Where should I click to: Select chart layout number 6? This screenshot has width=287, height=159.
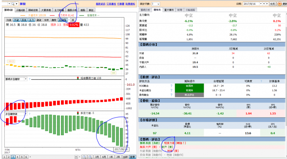click(26, 157)
